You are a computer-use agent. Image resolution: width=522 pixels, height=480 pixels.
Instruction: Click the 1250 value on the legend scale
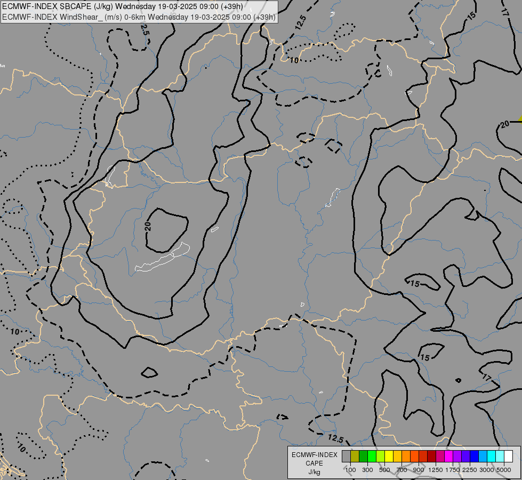pos(436,470)
